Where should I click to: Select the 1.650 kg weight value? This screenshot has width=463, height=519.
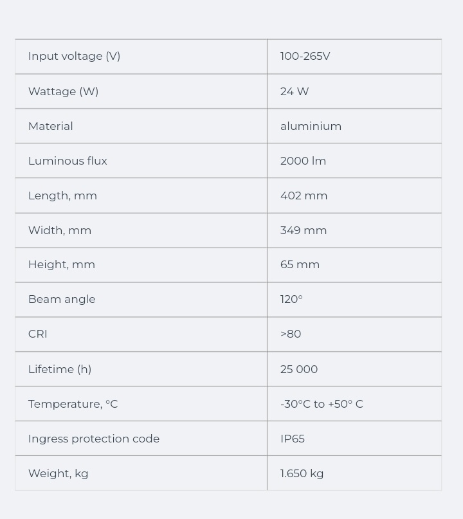302,473
